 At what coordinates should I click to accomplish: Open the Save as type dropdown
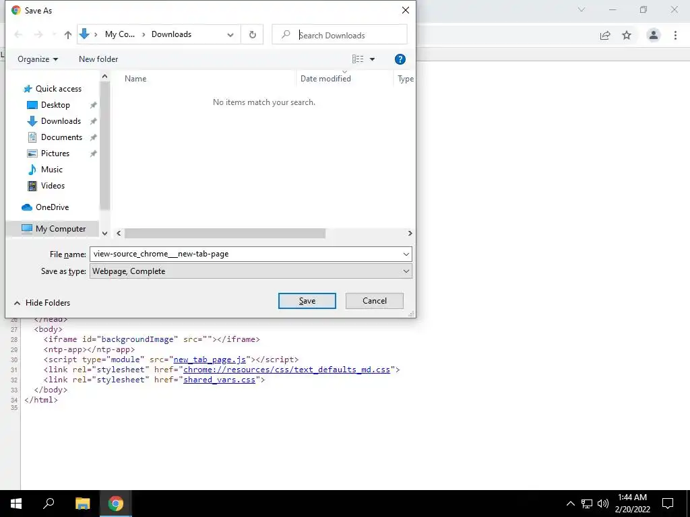[x=251, y=271]
